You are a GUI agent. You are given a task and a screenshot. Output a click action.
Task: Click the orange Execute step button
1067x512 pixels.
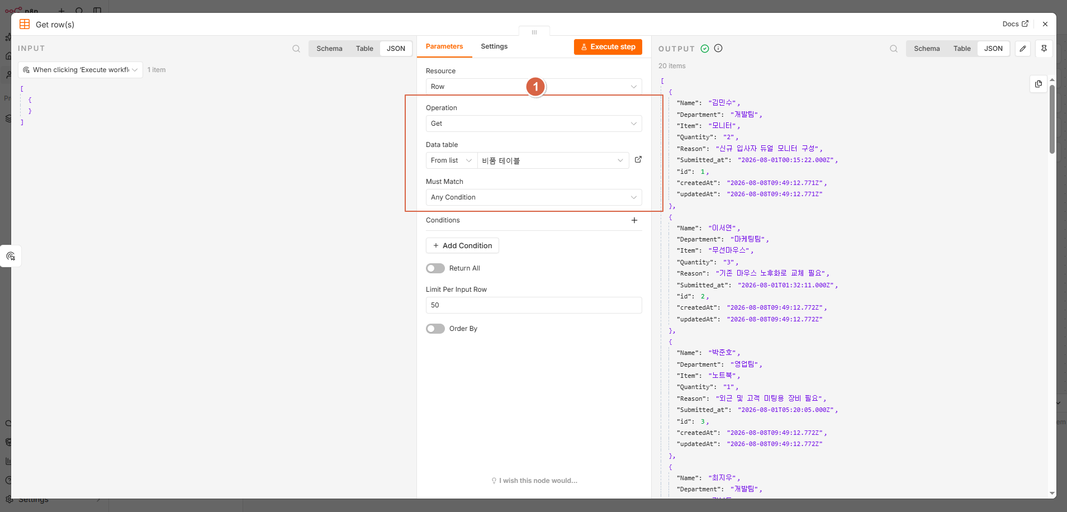click(608, 47)
